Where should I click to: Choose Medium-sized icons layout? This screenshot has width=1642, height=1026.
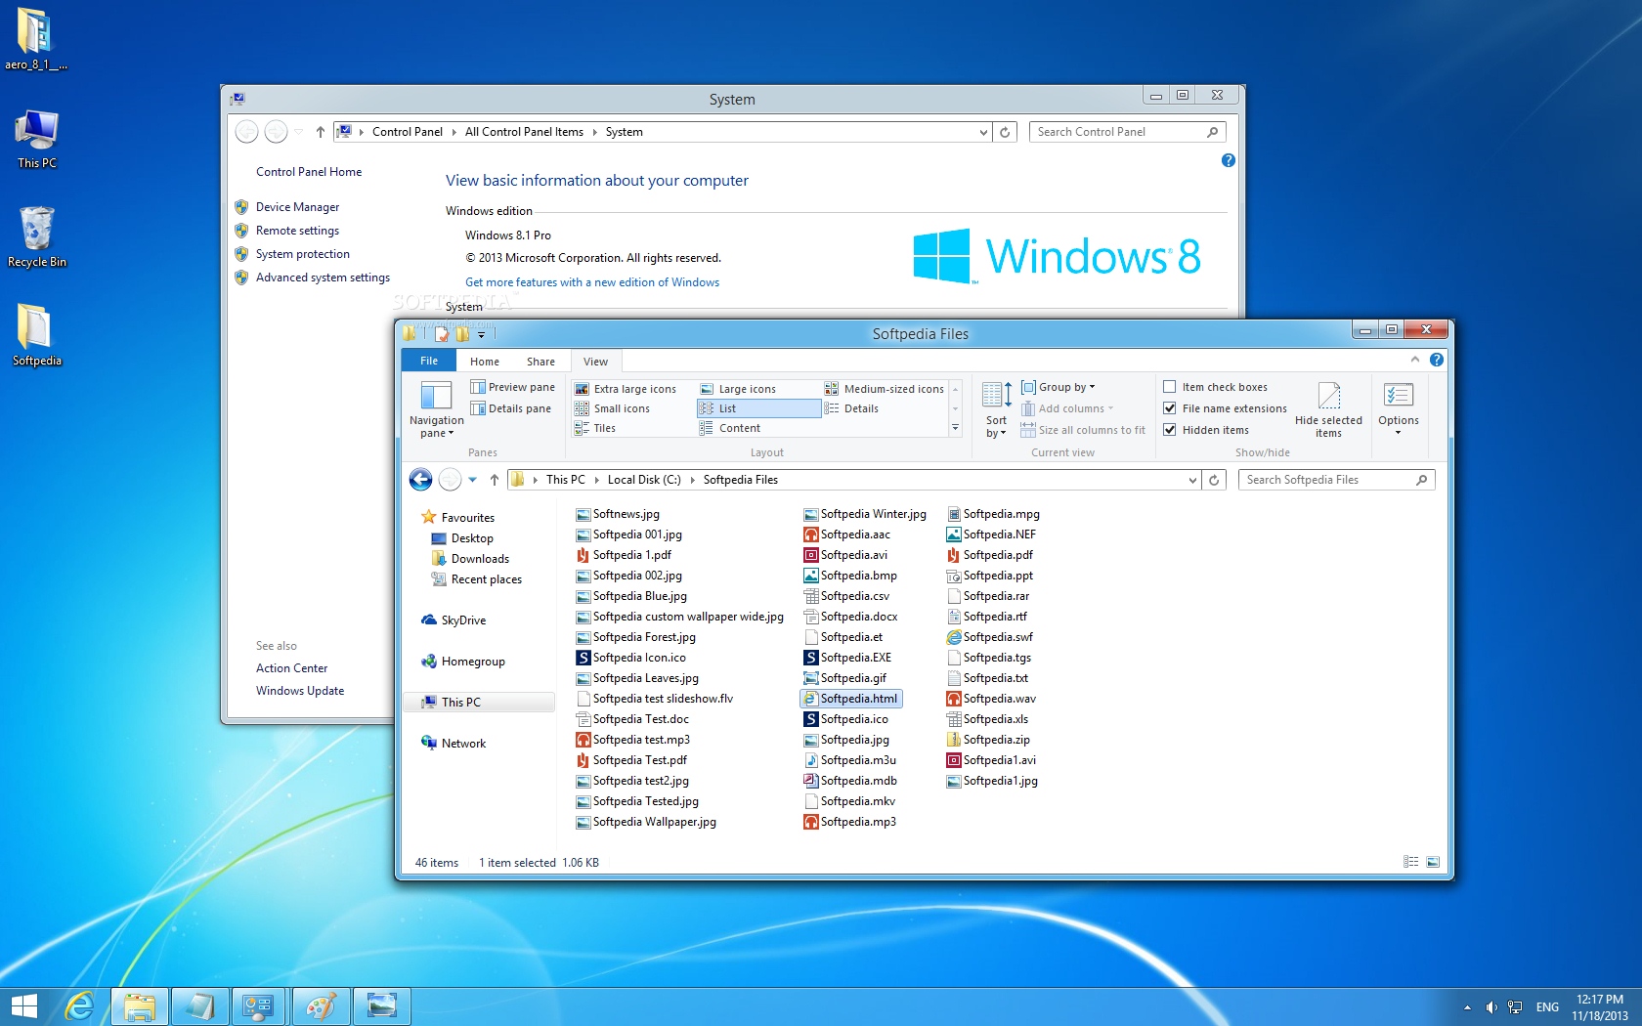pyautogui.click(x=885, y=389)
